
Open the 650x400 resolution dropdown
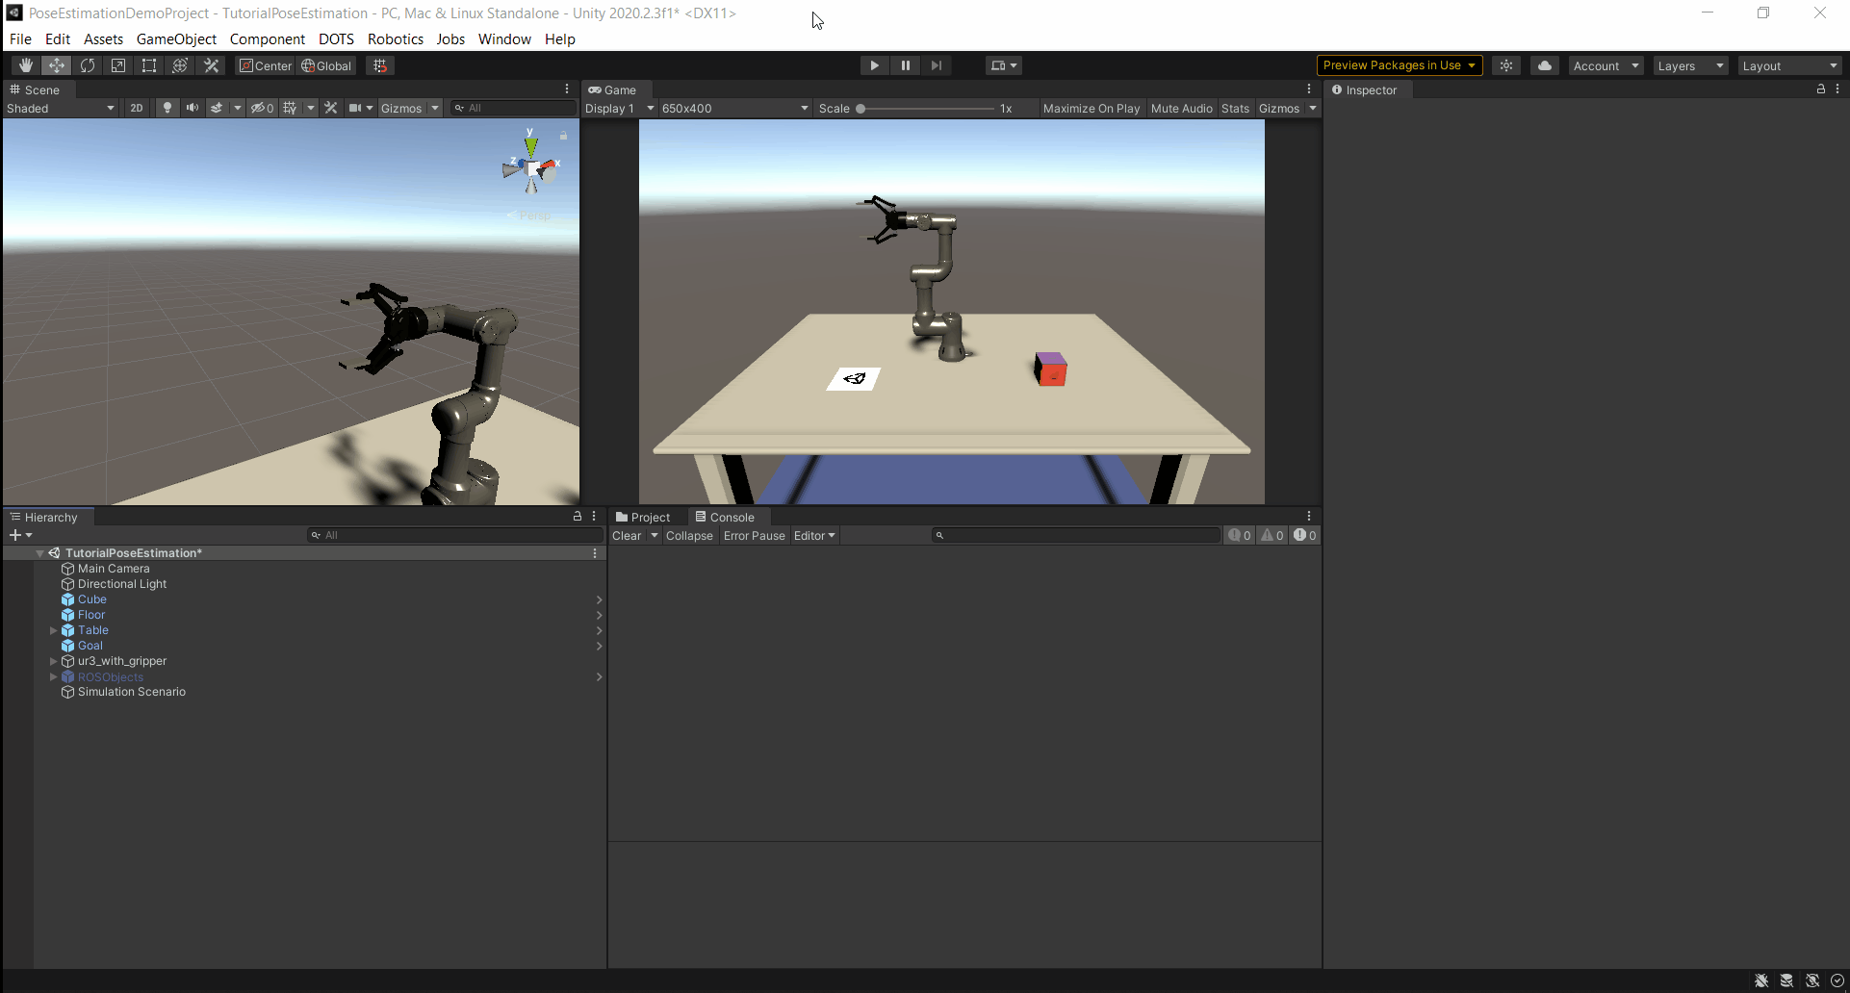tap(734, 108)
